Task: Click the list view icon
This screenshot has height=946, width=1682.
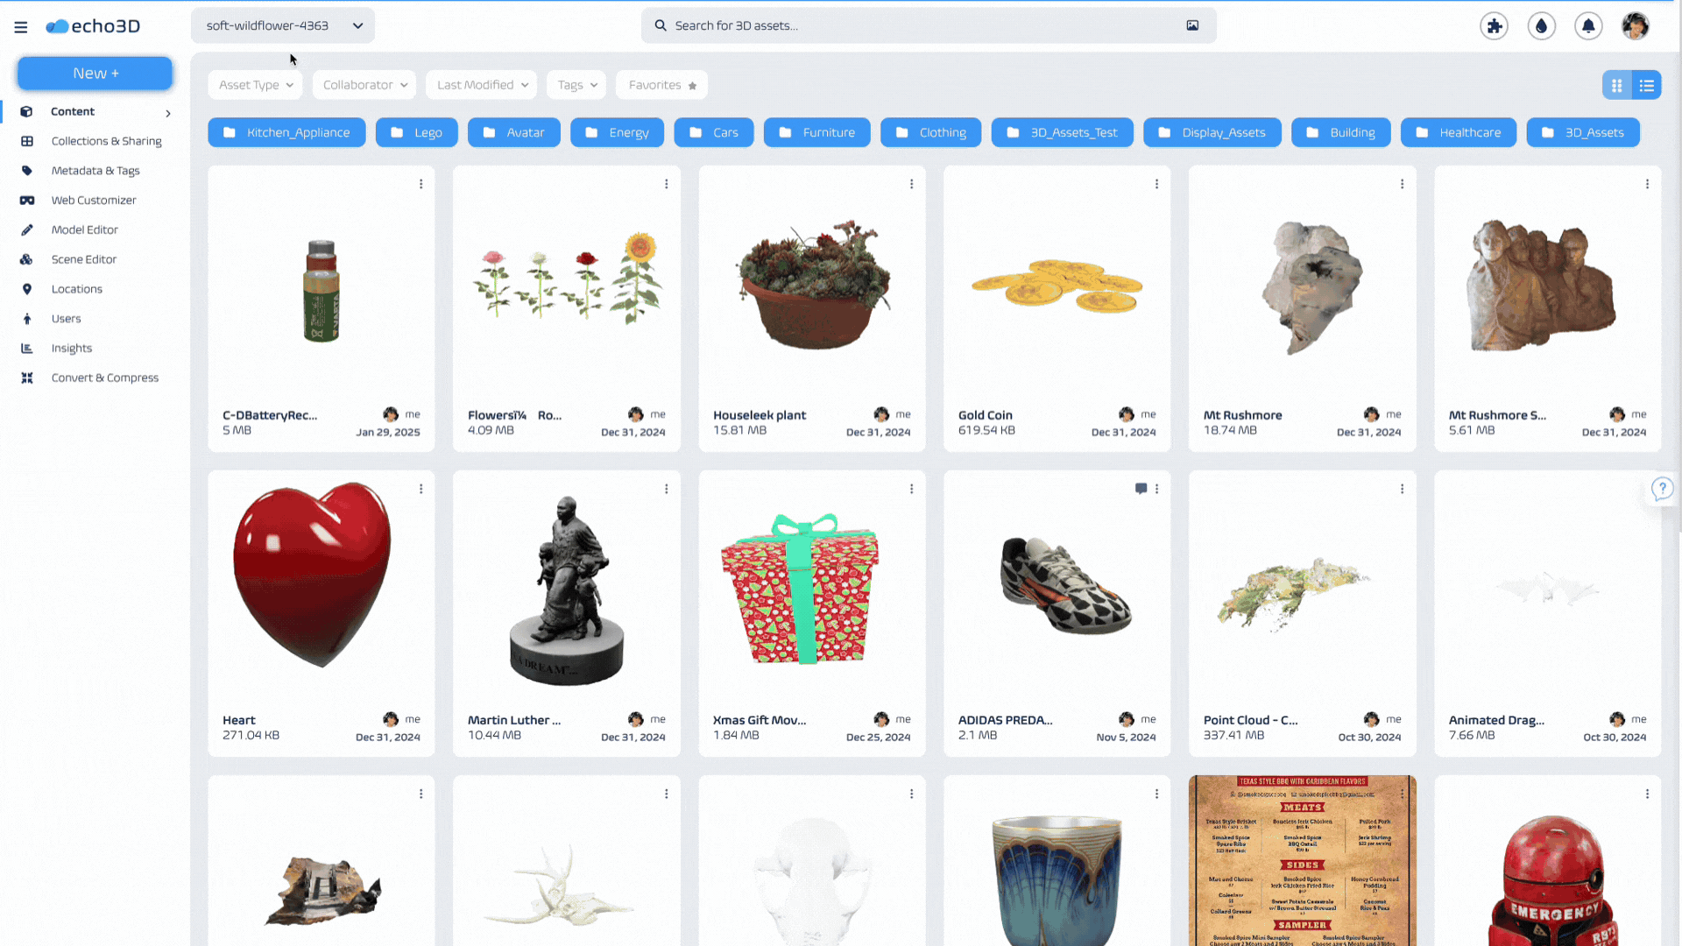Action: pos(1646,84)
